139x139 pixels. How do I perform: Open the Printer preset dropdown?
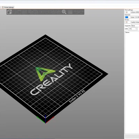(132, 22)
